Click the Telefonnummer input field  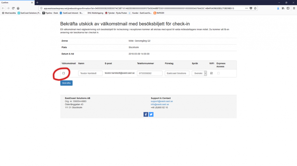click(x=150, y=73)
